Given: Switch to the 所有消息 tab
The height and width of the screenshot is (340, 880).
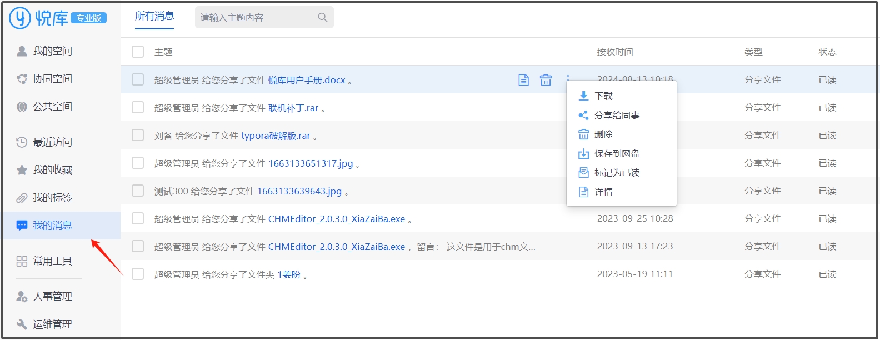Looking at the screenshot, I should [x=154, y=16].
